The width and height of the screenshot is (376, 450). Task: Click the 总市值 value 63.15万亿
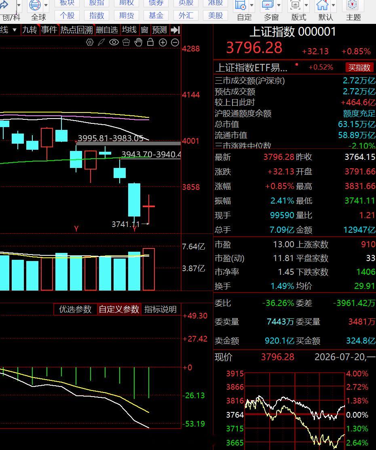pyautogui.click(x=357, y=124)
